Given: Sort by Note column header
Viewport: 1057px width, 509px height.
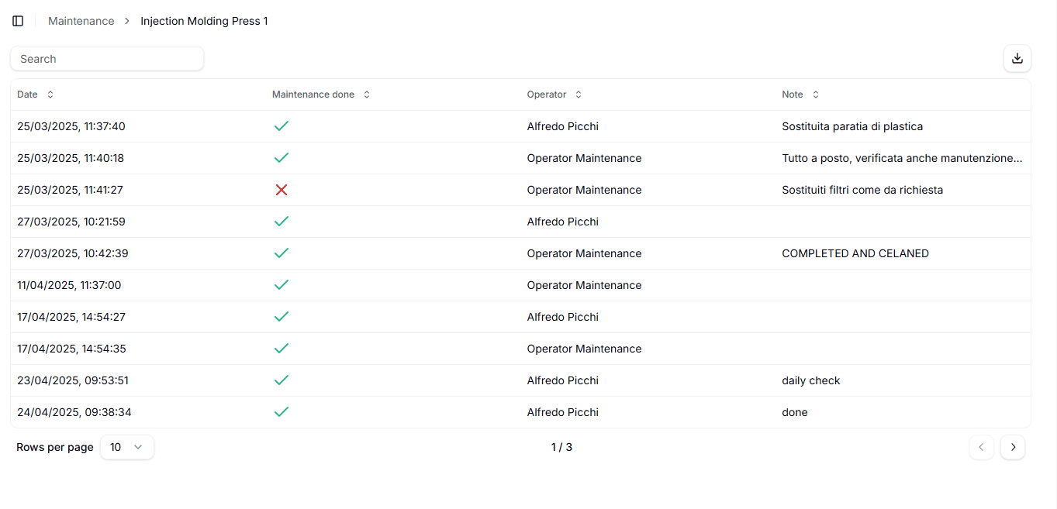Looking at the screenshot, I should [x=800, y=95].
